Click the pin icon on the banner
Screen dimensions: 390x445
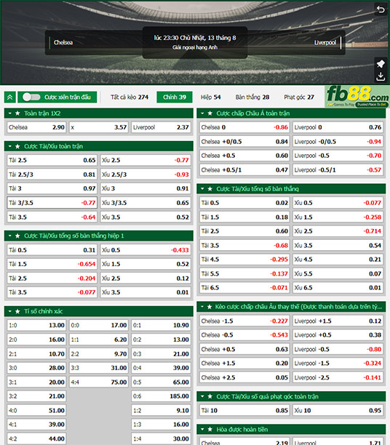pyautogui.click(x=381, y=63)
